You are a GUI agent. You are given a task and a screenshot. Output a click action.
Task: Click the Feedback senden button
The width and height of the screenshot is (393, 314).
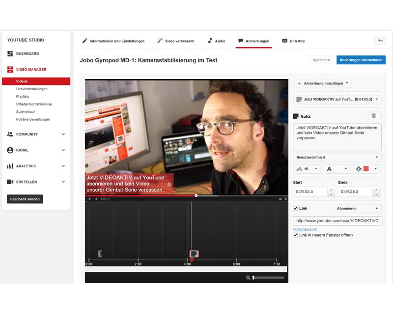point(25,199)
